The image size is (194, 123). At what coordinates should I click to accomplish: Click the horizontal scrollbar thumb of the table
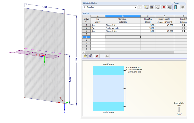click(129, 52)
